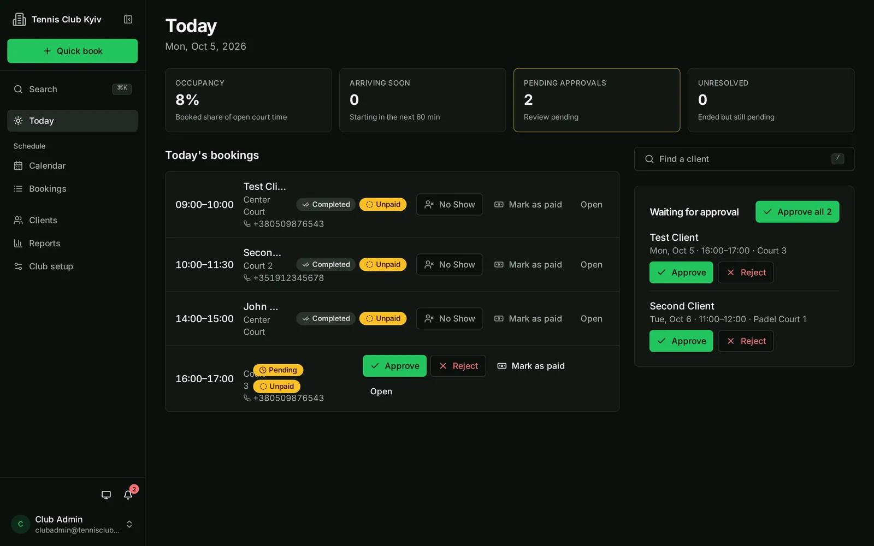Click the Arriving Soon card

point(422,100)
